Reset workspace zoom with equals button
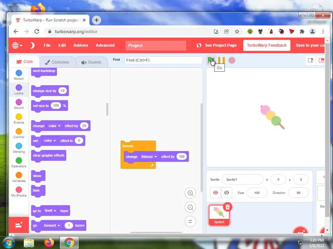333x249 pixels. tap(190, 221)
